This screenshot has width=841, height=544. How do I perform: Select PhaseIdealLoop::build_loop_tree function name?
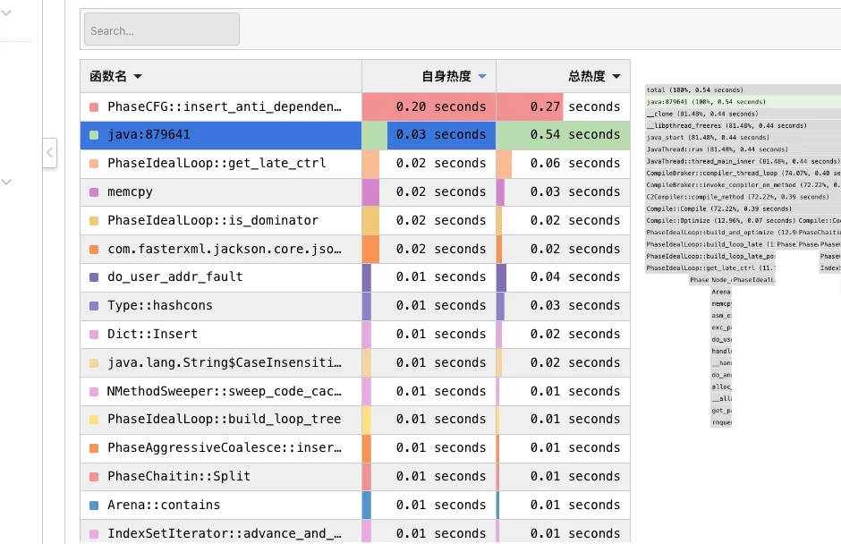pos(225,419)
